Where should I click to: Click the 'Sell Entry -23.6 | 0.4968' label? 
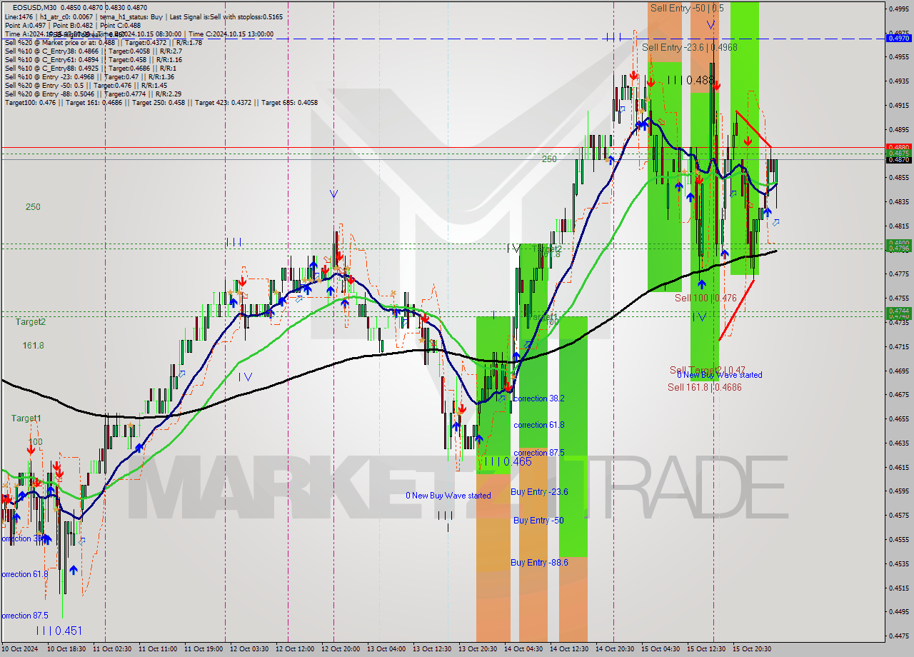coord(689,47)
